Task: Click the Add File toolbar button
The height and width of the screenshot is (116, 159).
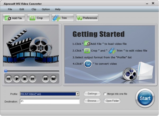Action: click(14, 18)
